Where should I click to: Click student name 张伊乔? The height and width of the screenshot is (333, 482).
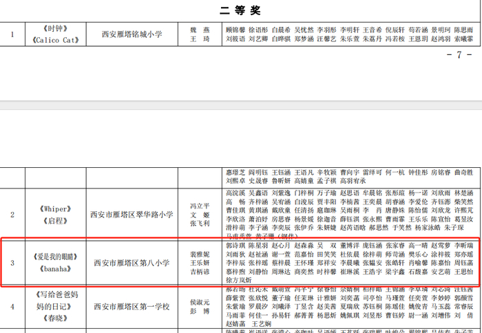point(304,228)
